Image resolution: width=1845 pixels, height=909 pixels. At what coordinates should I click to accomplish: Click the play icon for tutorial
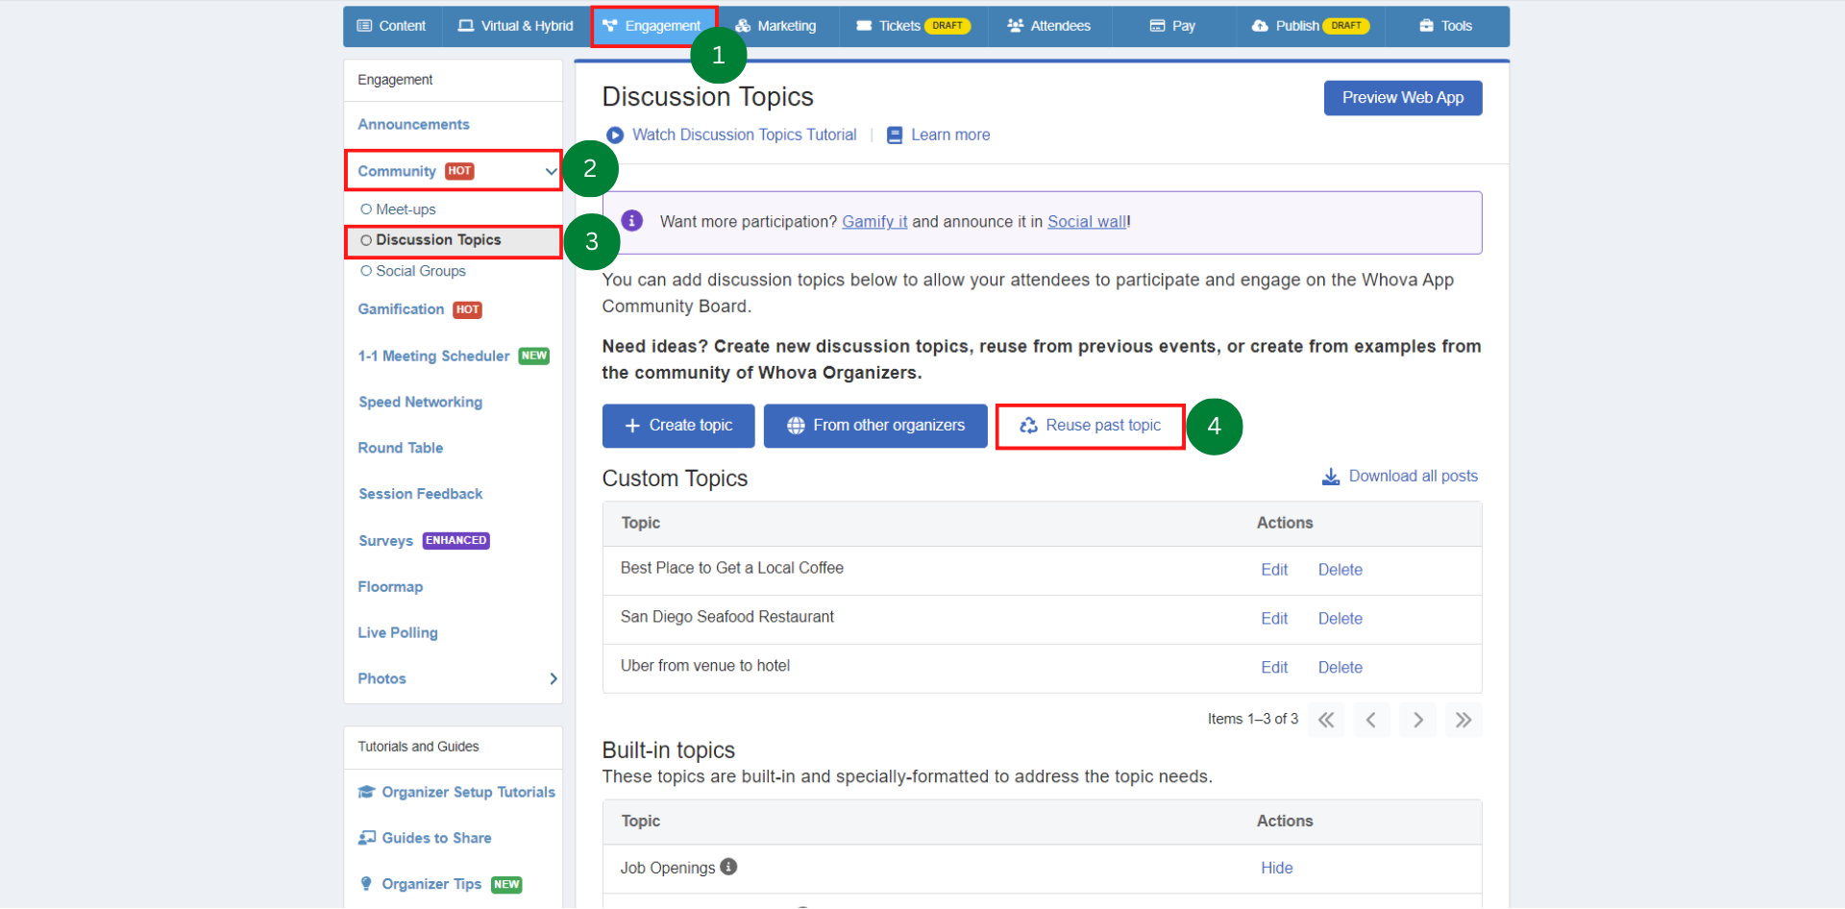point(615,135)
